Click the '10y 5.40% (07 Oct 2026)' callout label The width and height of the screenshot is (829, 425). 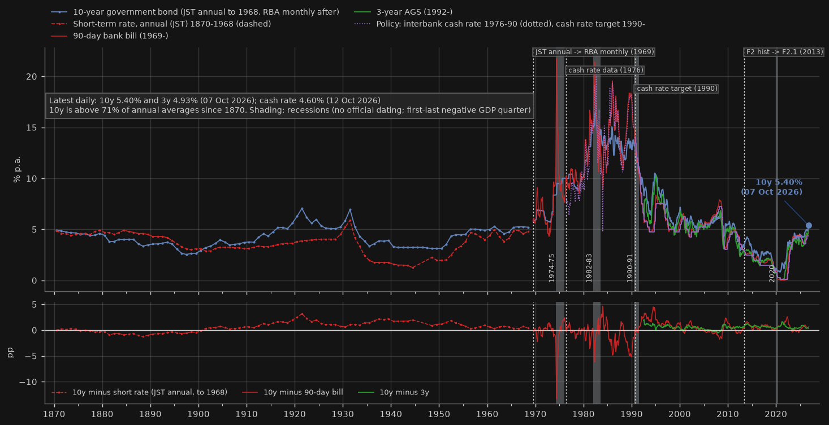click(772, 187)
